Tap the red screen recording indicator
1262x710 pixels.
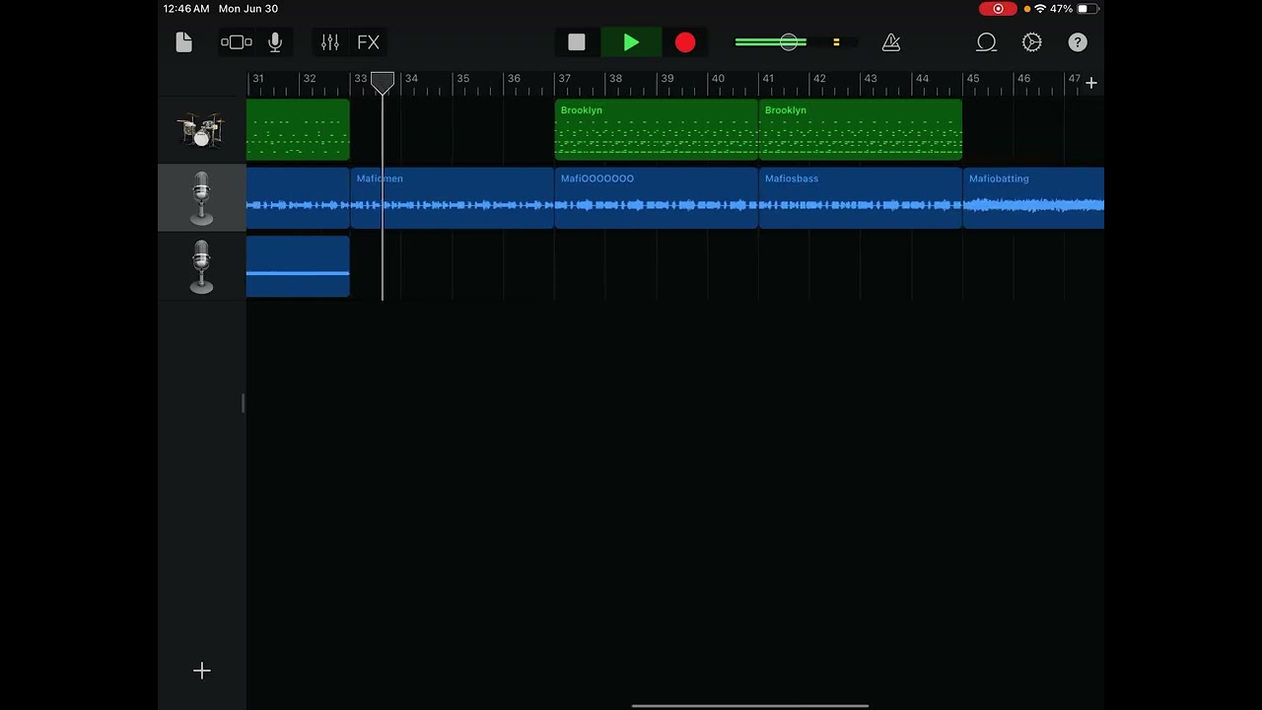(998, 9)
